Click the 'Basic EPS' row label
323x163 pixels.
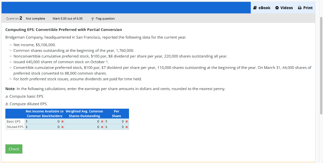point(13,122)
